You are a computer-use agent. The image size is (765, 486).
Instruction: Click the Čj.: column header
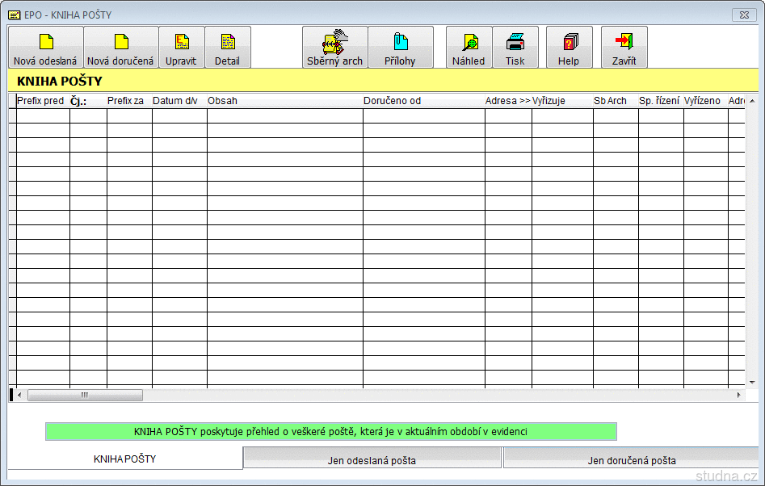(88, 101)
